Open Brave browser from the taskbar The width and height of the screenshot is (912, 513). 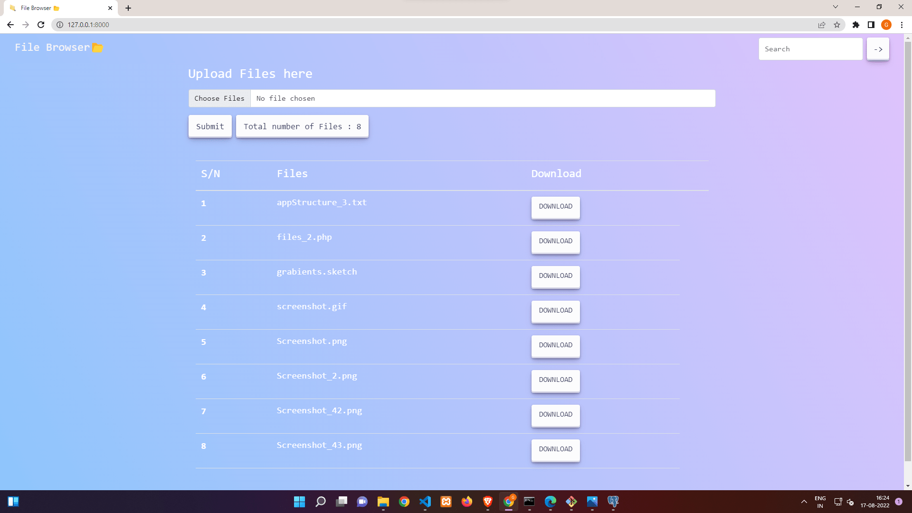tap(488, 502)
